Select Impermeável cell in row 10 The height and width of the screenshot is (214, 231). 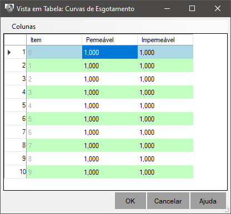tap(165, 172)
